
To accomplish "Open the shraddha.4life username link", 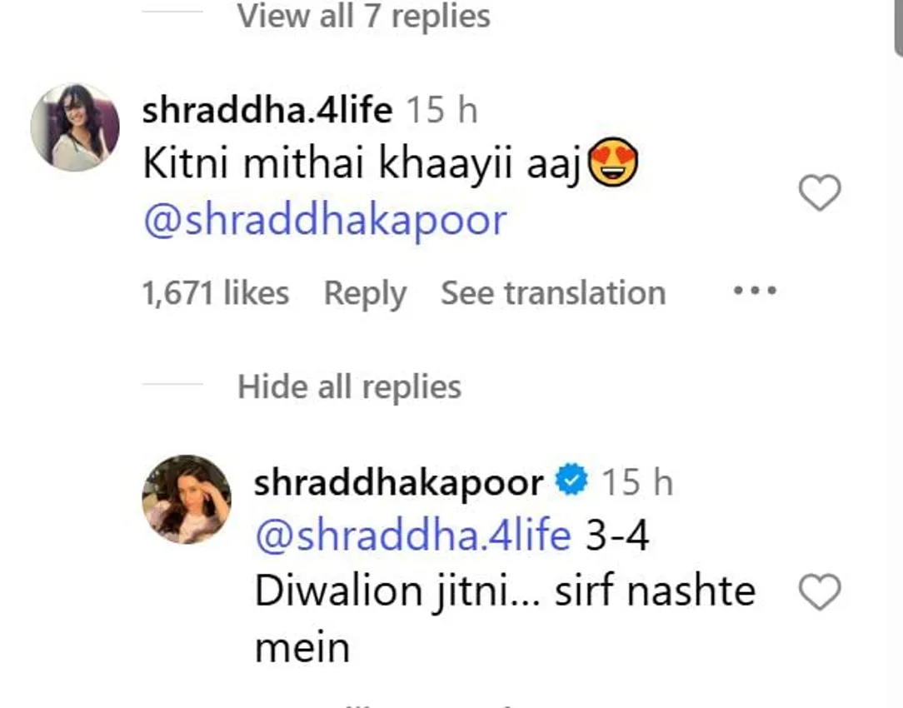I will [267, 110].
